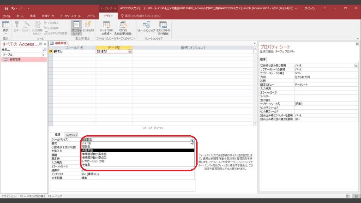Click サブデータシートの高さ value 0cm
The width and height of the screenshot is (361, 203).
pos(326,73)
